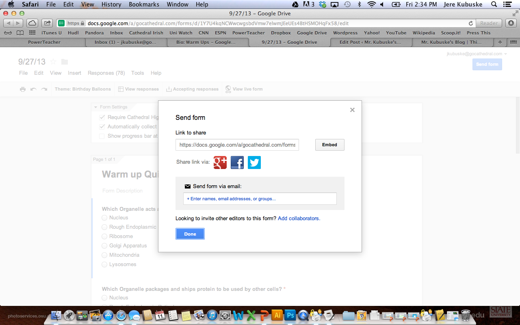Screen dimensions: 520x325
Task: Click the Send form via email field
Action: pos(260,199)
